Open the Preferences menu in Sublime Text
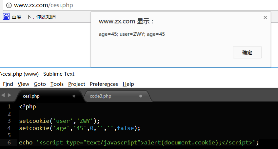This screenshot has height=149, width=278. (104, 84)
